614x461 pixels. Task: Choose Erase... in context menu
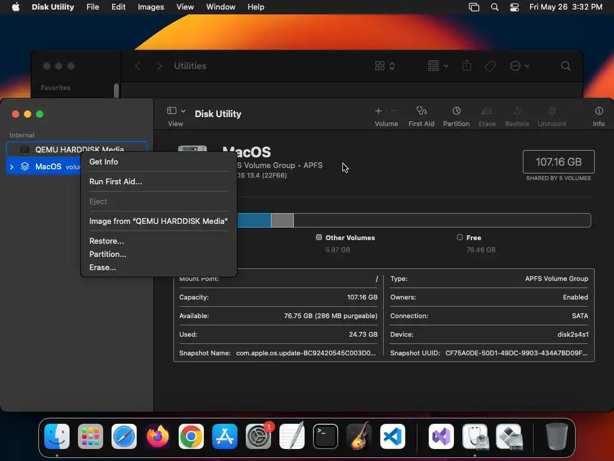pyautogui.click(x=103, y=267)
